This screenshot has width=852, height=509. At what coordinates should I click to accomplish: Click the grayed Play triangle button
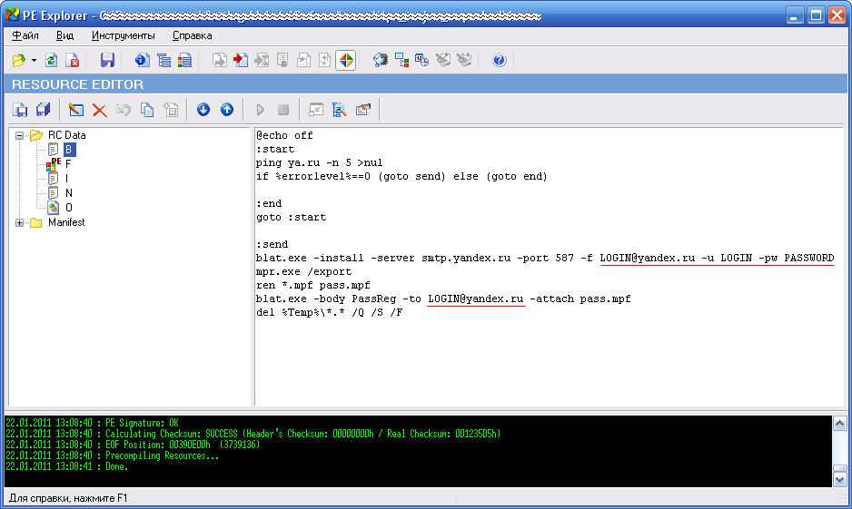[x=261, y=110]
